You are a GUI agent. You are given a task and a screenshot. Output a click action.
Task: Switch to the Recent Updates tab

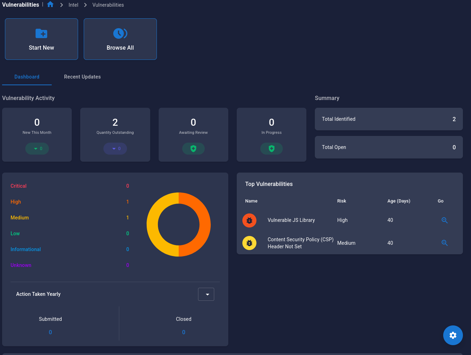tap(82, 77)
